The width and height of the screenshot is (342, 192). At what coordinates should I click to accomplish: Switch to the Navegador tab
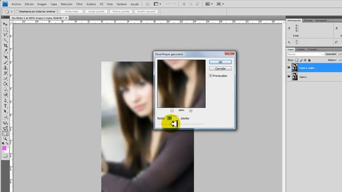(321, 20)
